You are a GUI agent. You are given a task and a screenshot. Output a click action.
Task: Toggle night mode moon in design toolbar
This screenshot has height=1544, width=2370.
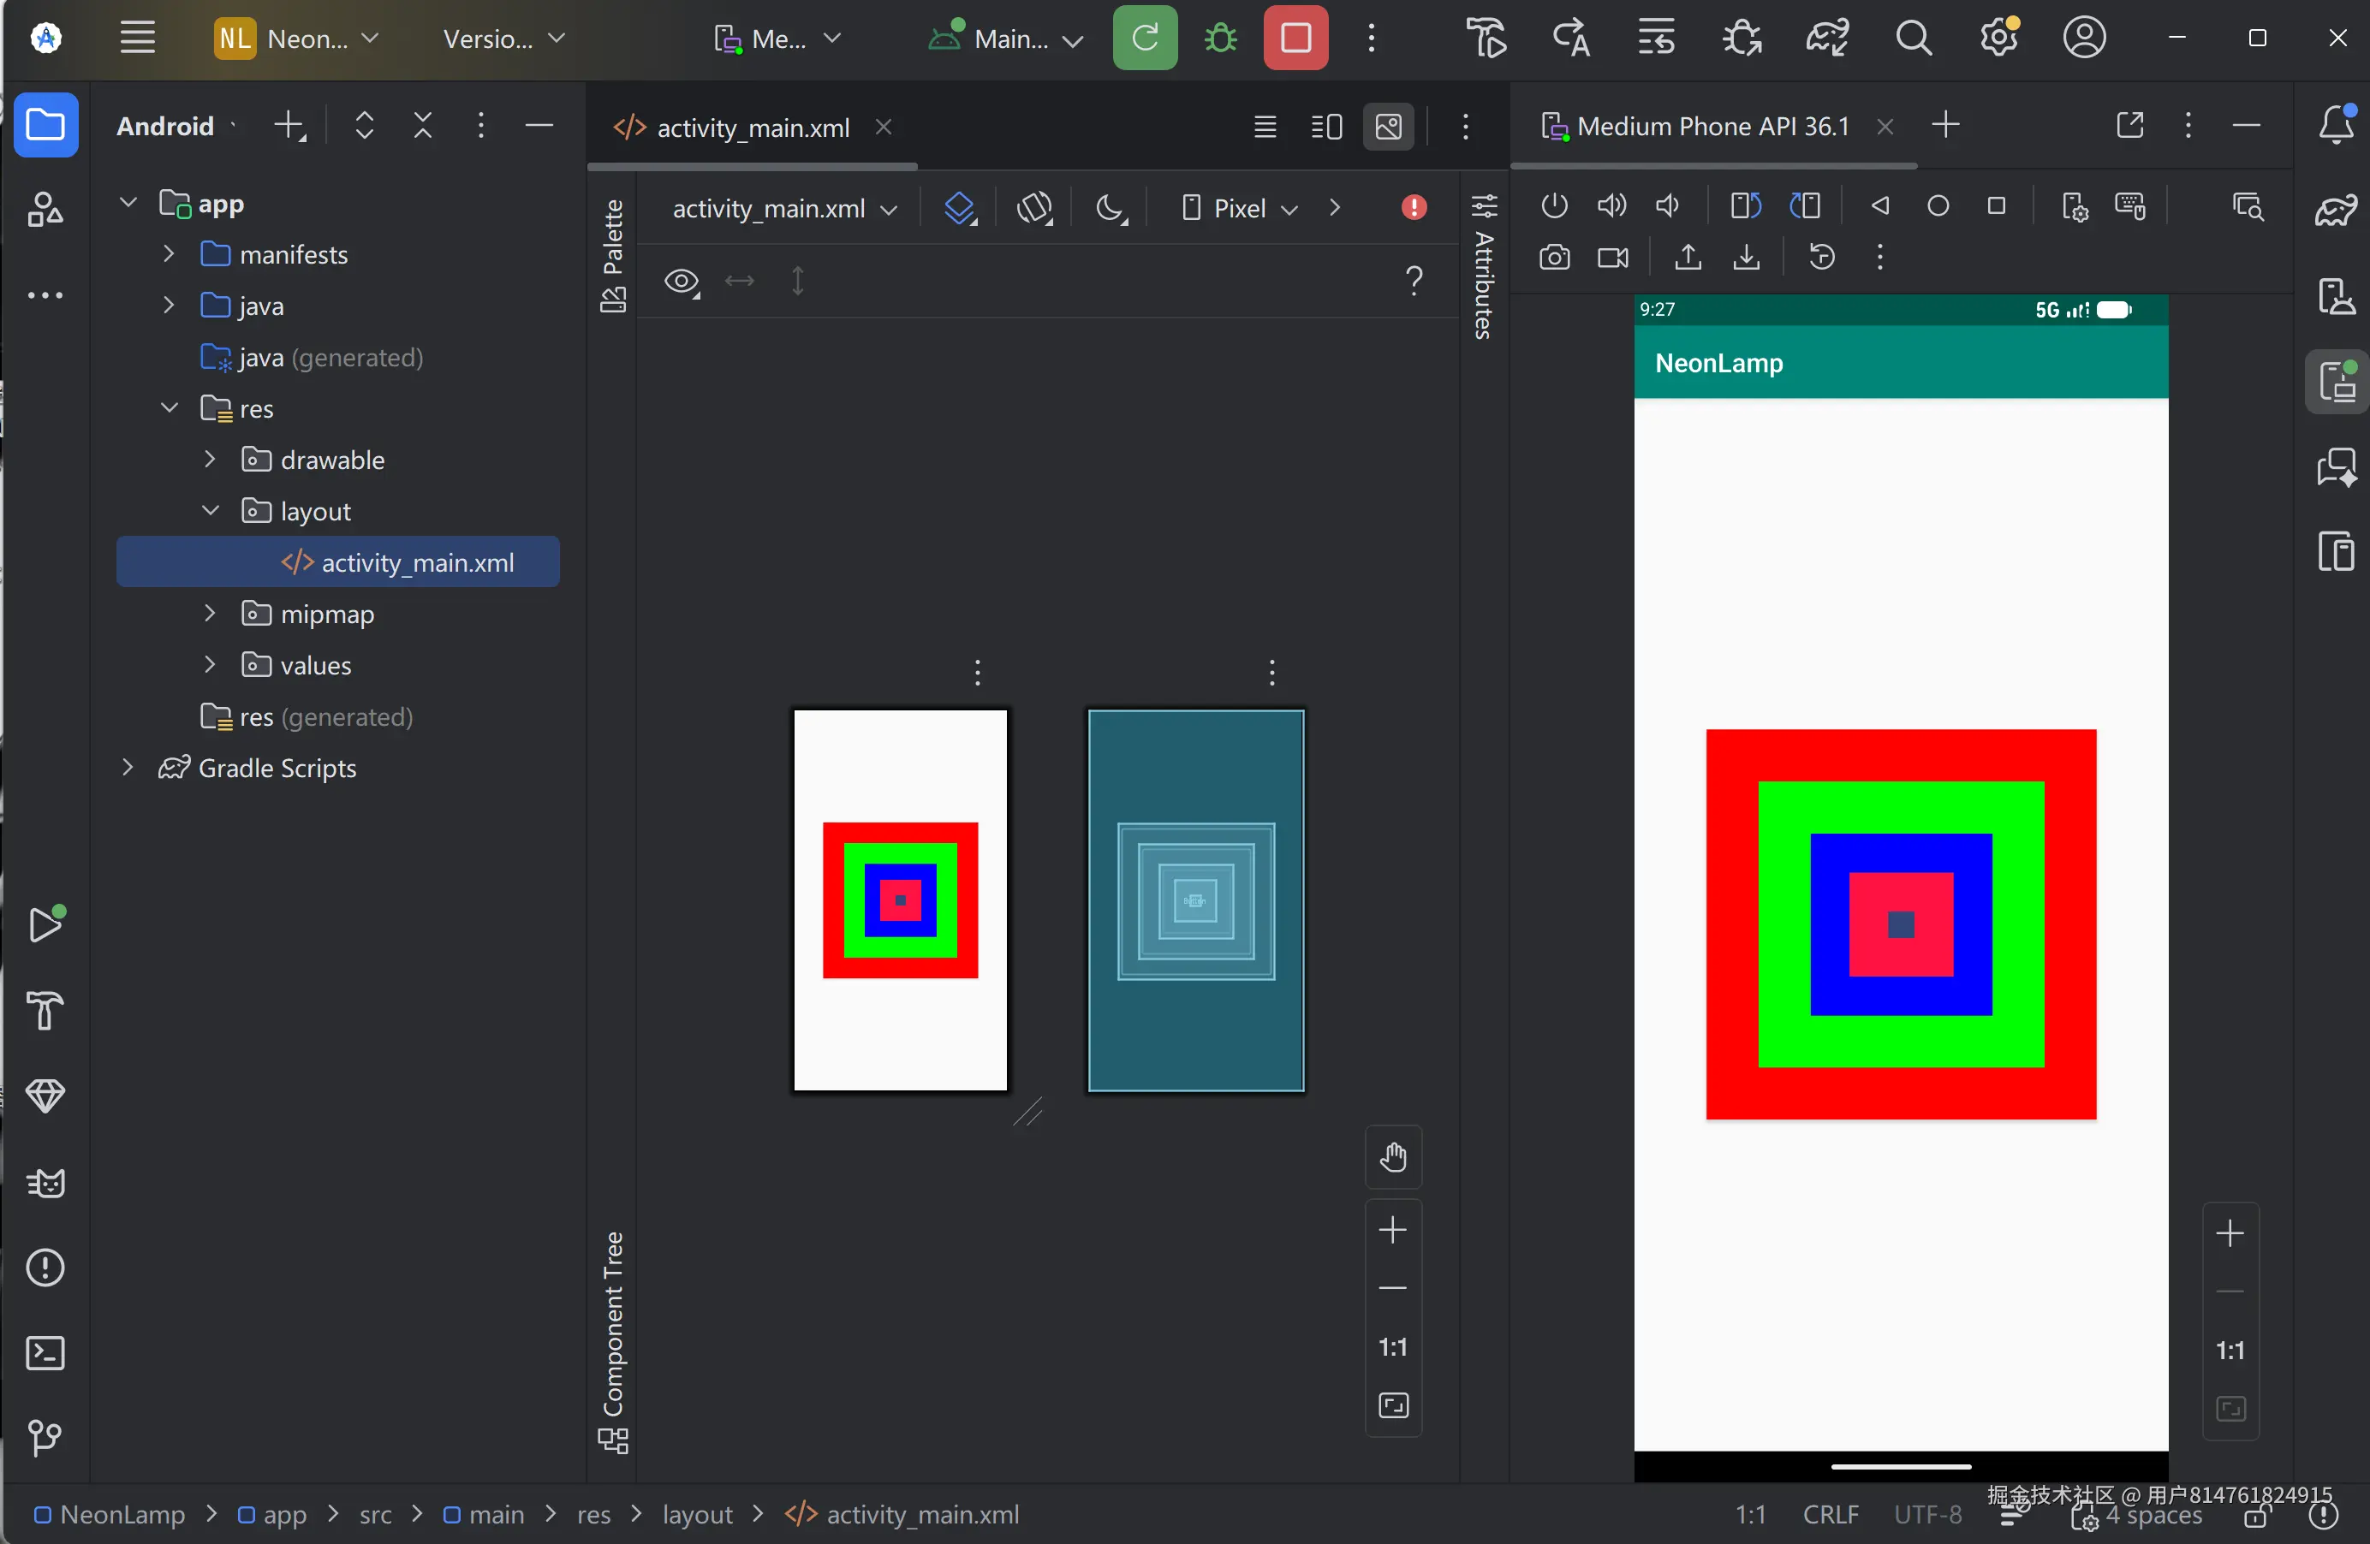[x=1111, y=208]
